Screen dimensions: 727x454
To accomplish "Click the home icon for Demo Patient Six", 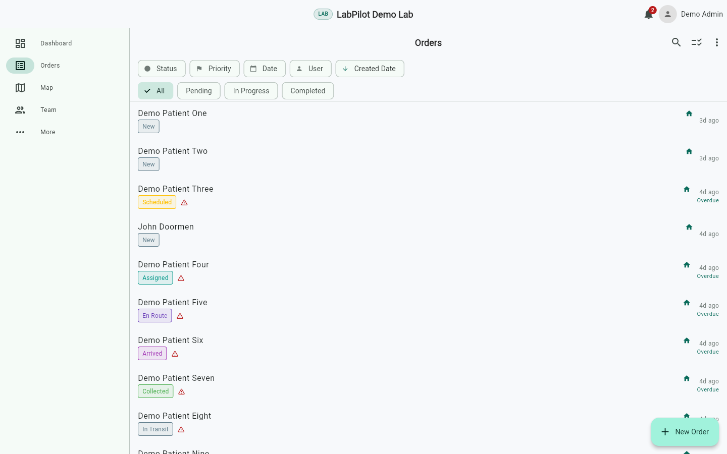I will point(687,340).
